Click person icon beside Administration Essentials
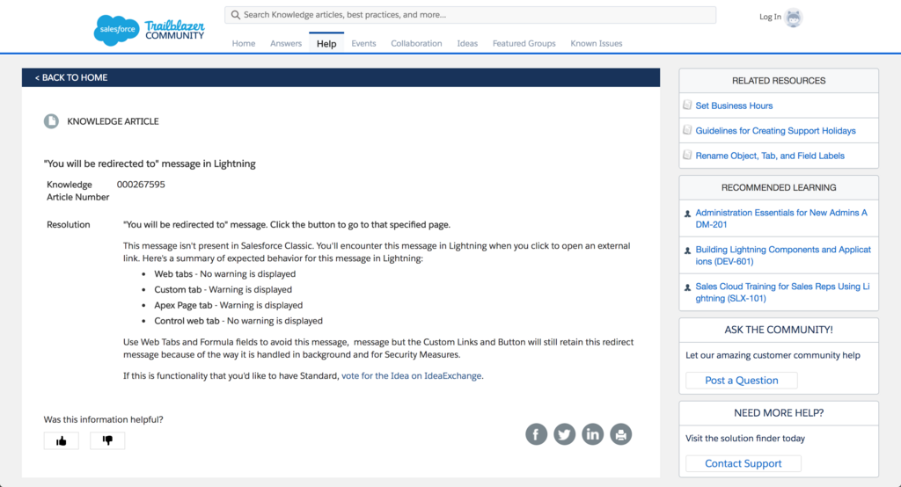The width and height of the screenshot is (901, 487). pos(687,214)
